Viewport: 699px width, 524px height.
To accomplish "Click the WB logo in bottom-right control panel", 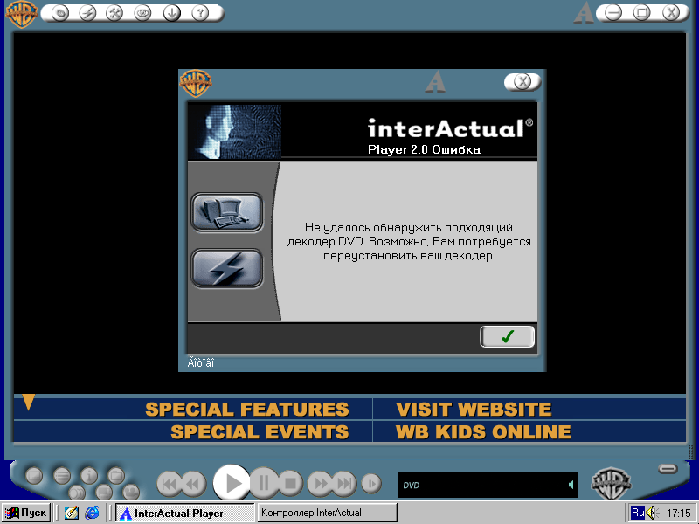I will (611, 484).
